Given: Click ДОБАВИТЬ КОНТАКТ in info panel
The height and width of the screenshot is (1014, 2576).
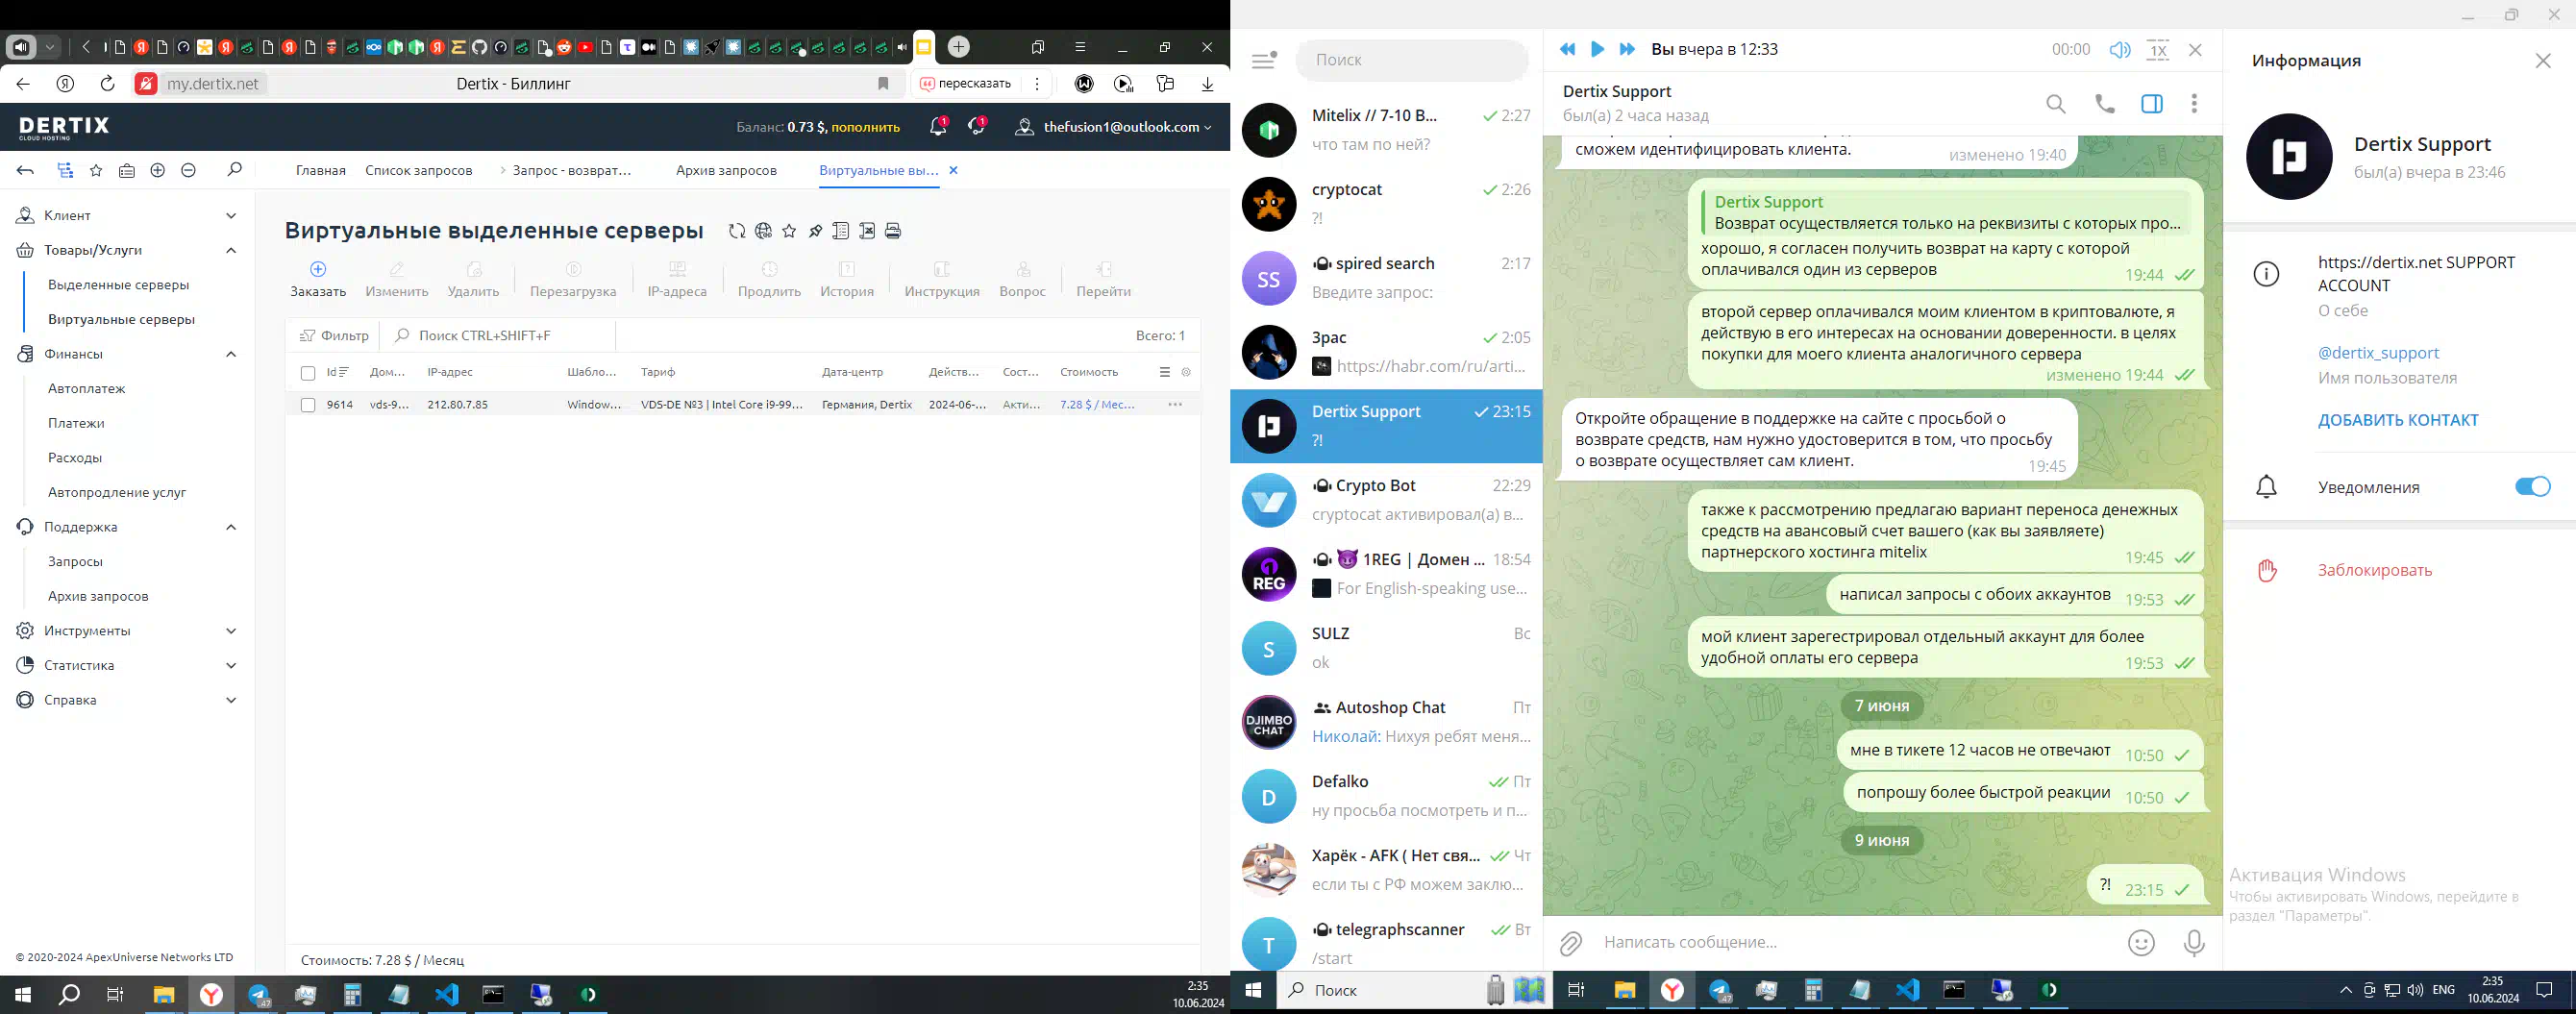Looking at the screenshot, I should click(2398, 420).
